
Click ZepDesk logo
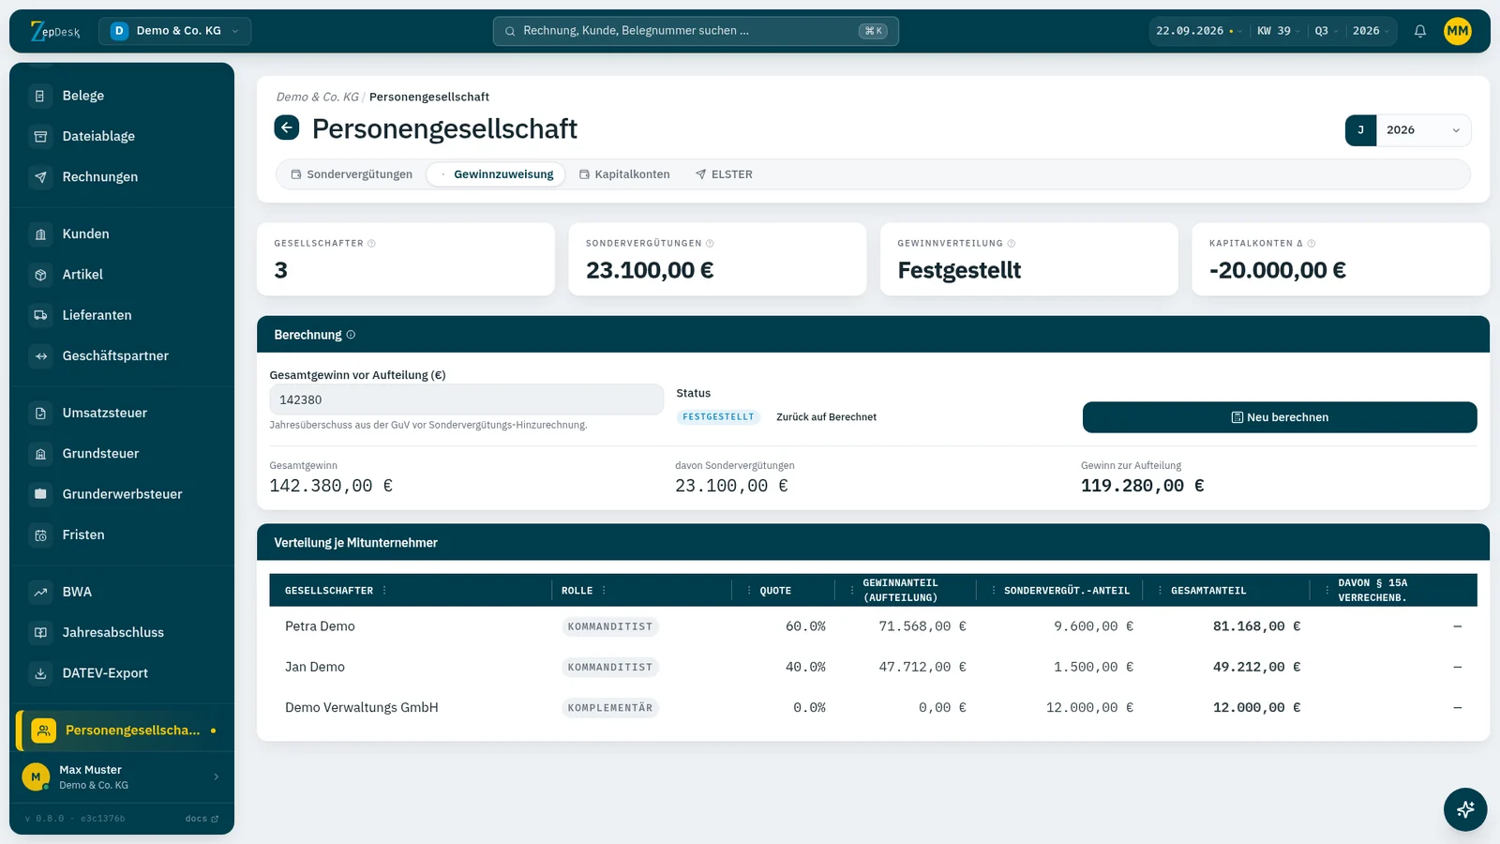(55, 31)
